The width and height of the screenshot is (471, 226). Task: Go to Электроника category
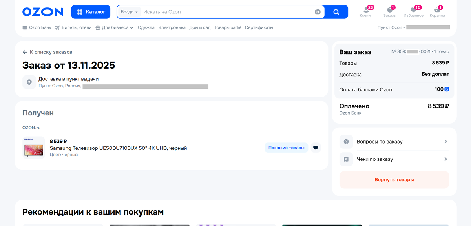(172, 27)
